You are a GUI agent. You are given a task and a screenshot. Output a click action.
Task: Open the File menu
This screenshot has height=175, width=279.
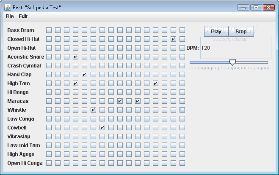pos(10,16)
